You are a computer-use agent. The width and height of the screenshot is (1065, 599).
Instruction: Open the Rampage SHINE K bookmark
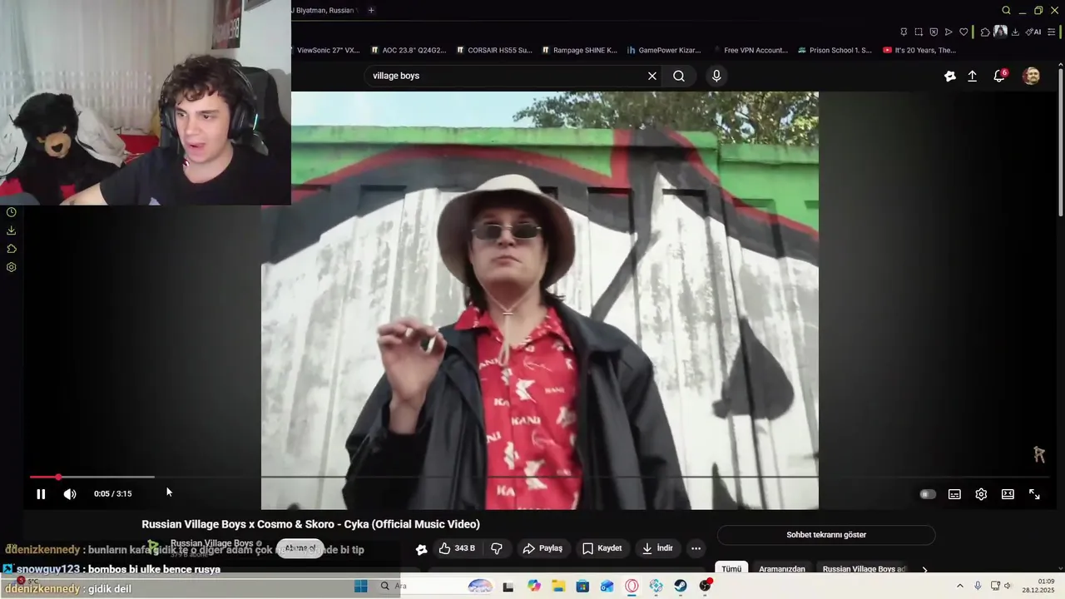(x=580, y=50)
